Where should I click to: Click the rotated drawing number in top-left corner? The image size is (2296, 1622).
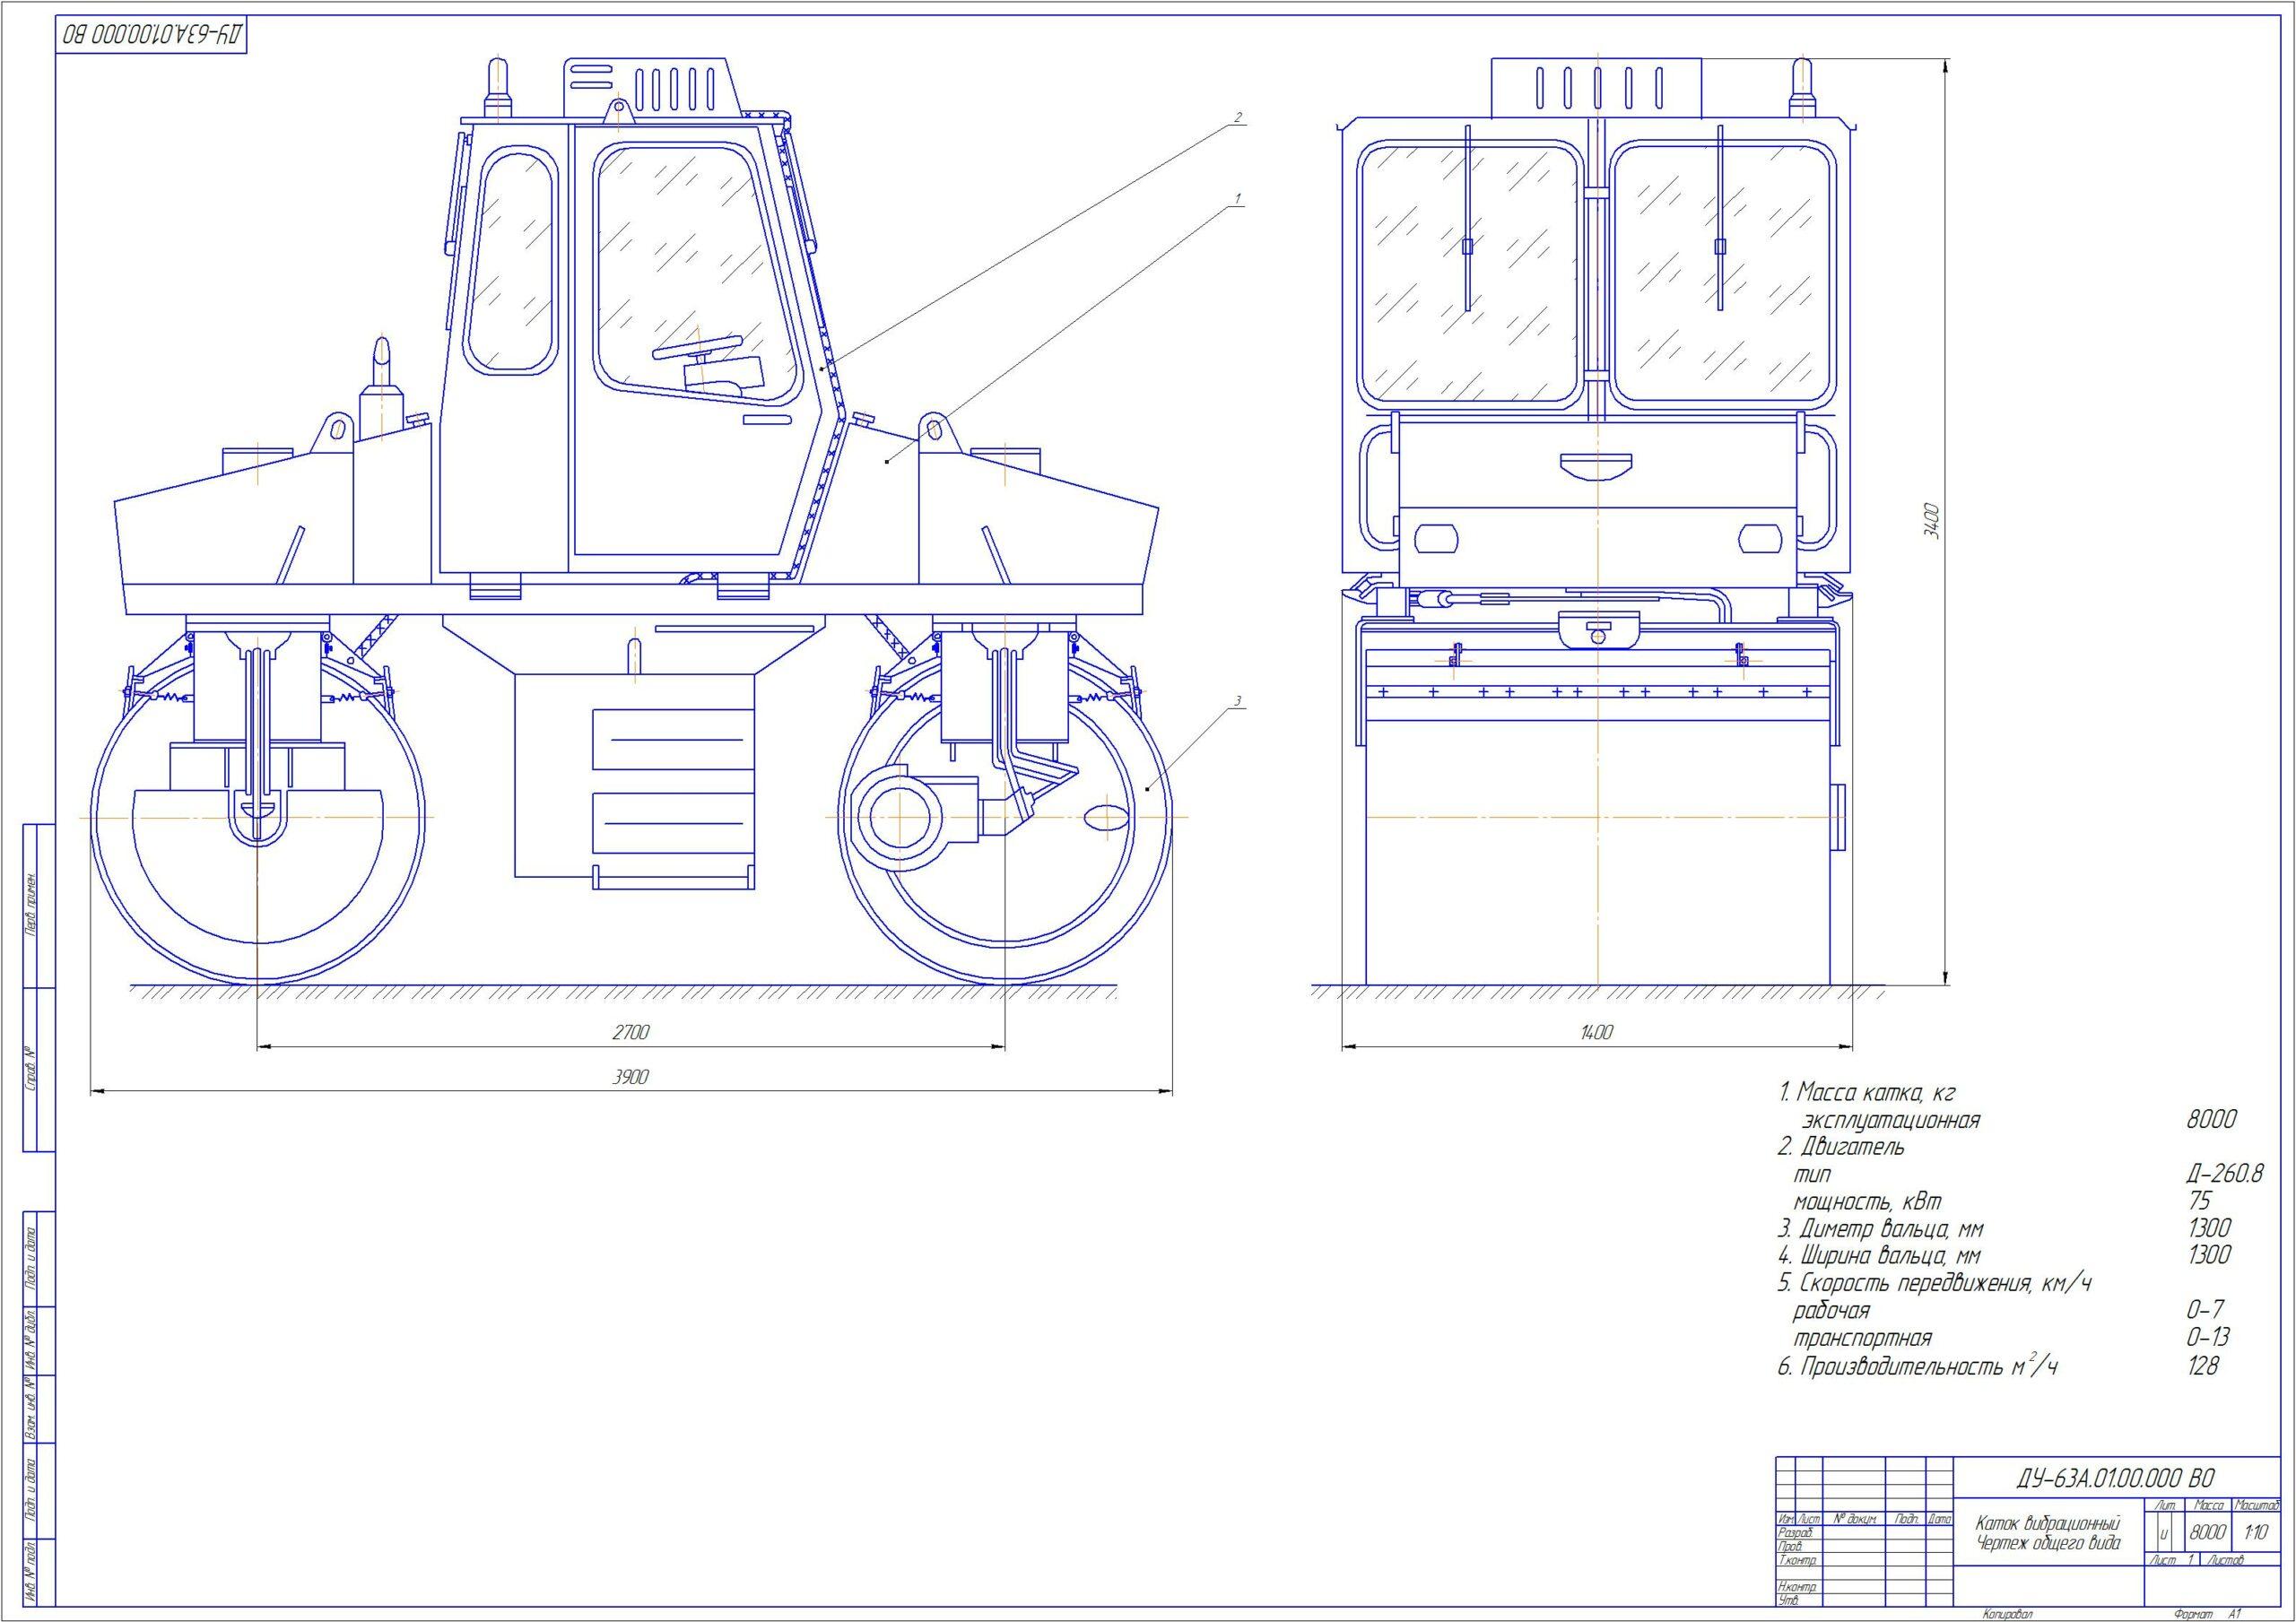[152, 35]
